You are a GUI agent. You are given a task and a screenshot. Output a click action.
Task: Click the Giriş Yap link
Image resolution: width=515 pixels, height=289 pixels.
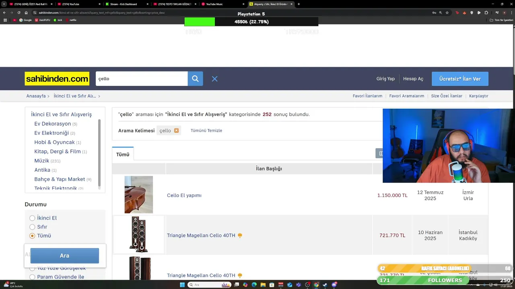click(385, 79)
